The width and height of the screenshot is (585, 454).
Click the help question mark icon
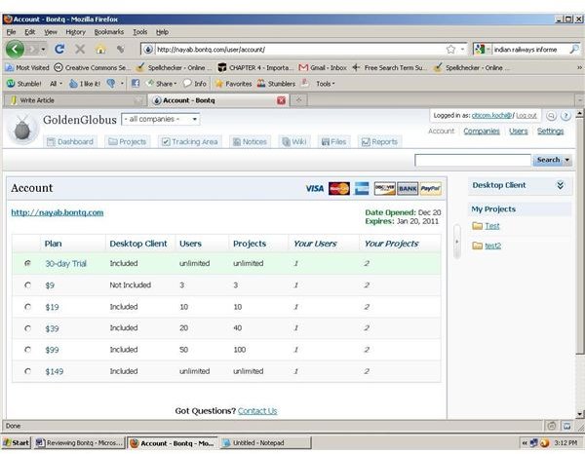(x=565, y=116)
